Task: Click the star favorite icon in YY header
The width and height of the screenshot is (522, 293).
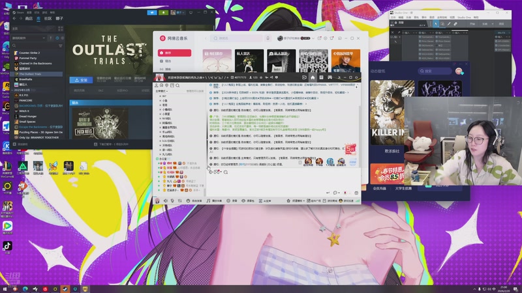Action: [261, 77]
